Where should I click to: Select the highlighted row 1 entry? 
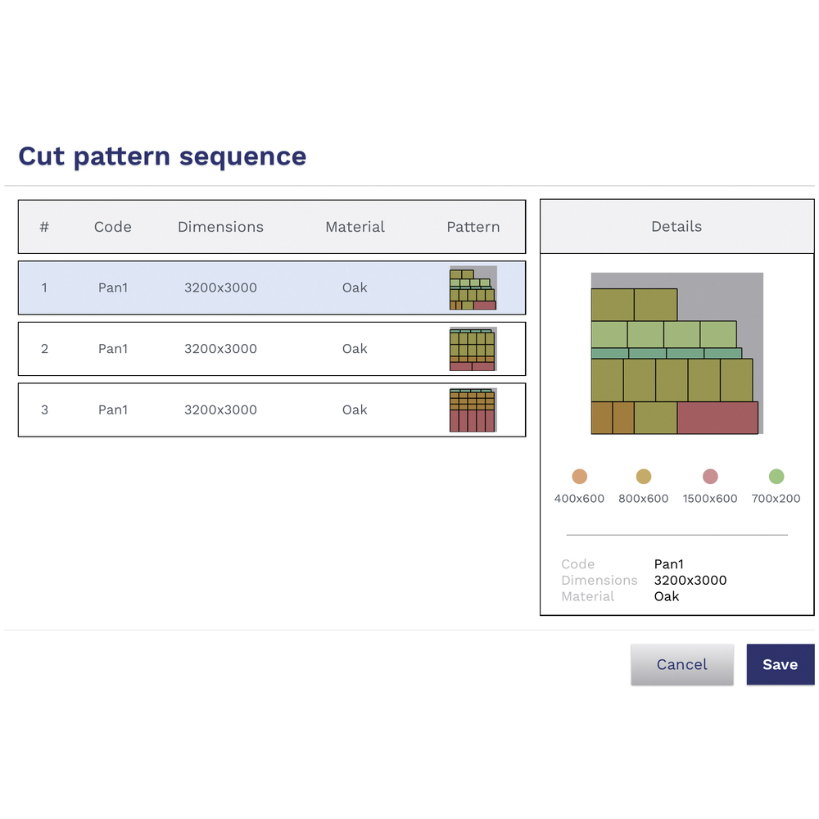246,287
